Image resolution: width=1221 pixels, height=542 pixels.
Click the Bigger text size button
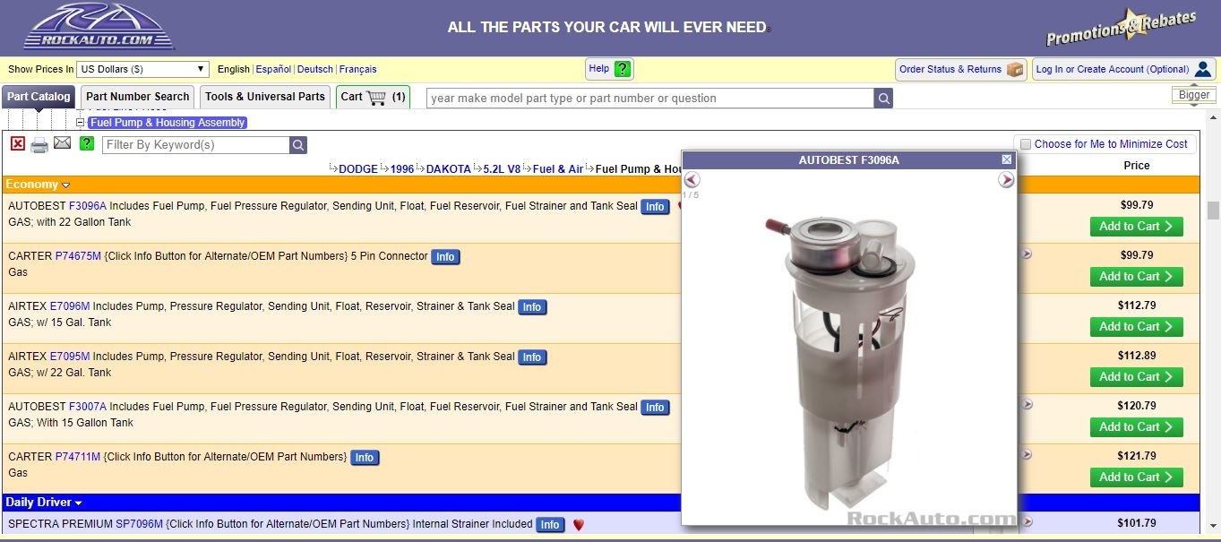(x=1194, y=95)
